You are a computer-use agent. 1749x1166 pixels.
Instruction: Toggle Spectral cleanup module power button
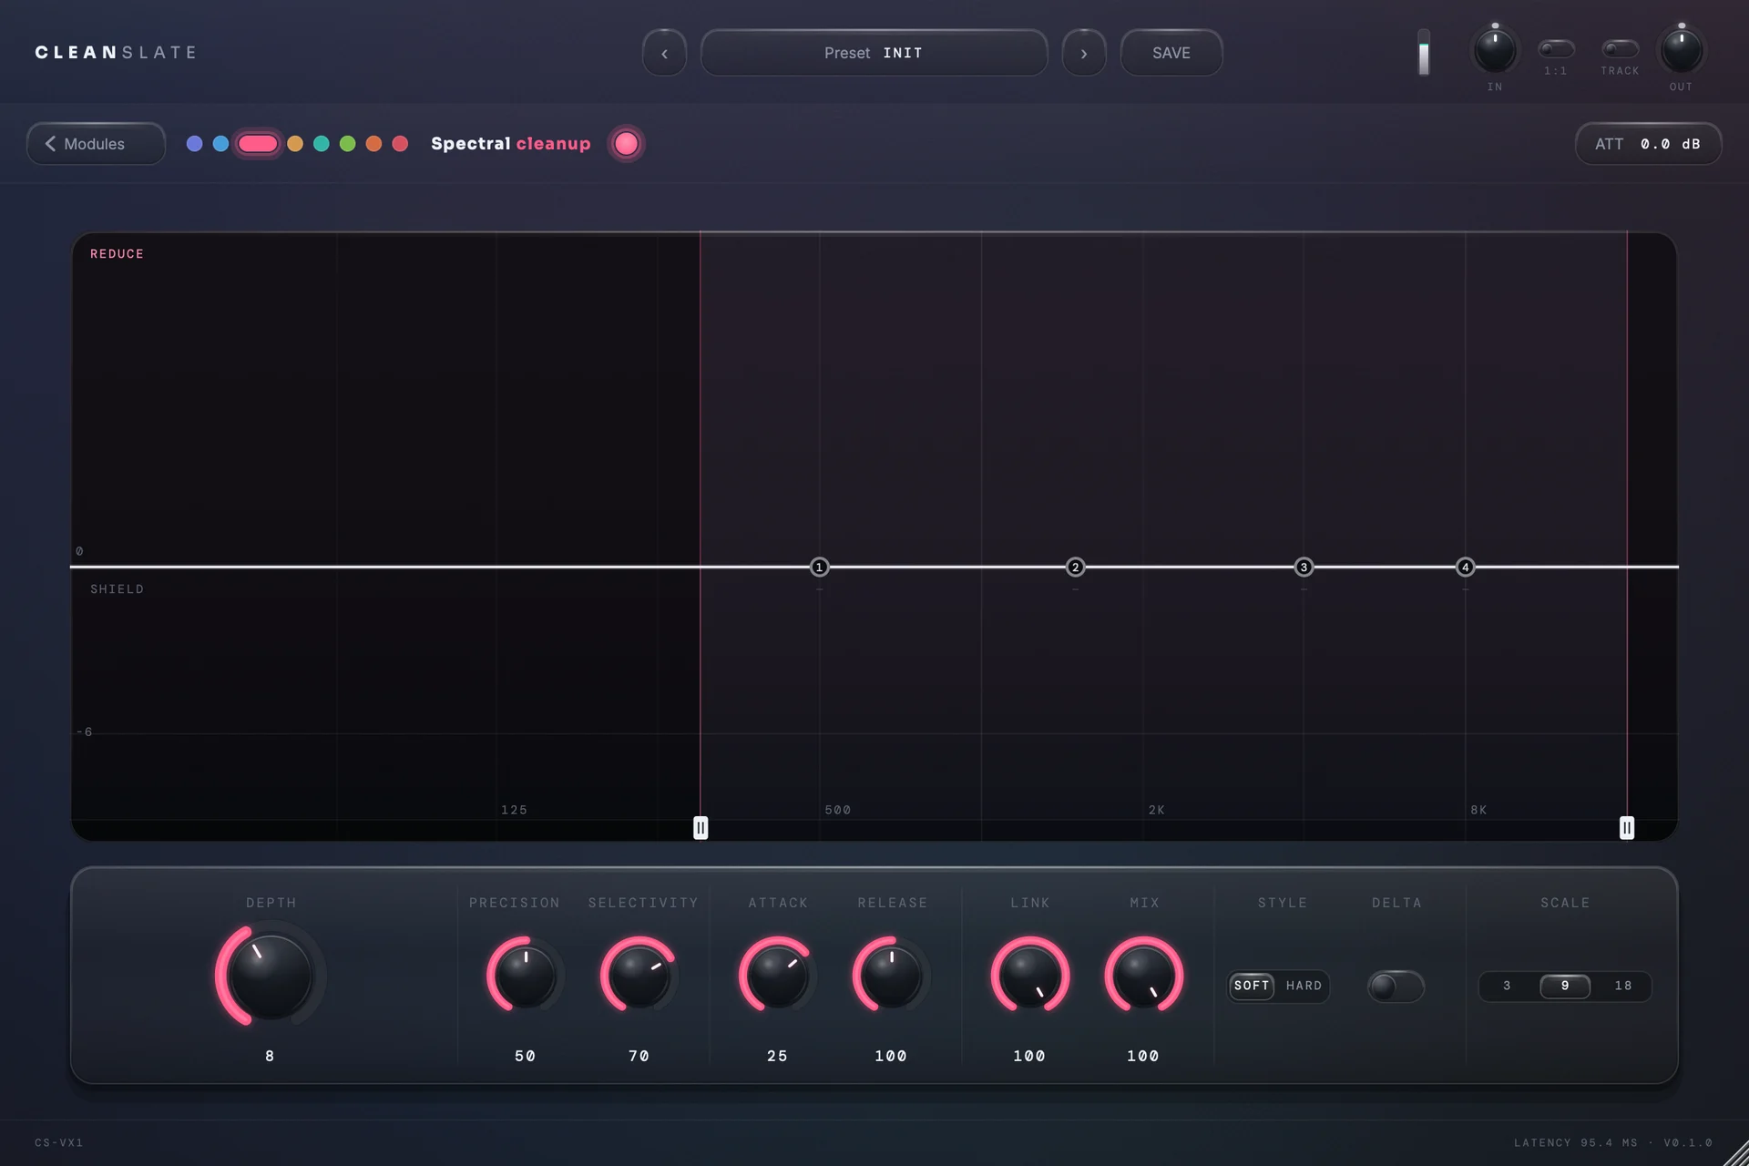[626, 144]
